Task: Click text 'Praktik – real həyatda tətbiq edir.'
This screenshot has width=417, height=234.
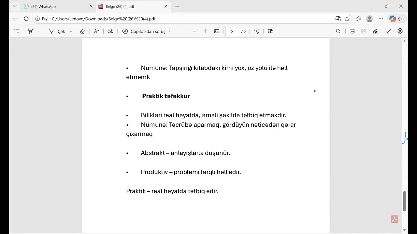Action: click(x=172, y=191)
